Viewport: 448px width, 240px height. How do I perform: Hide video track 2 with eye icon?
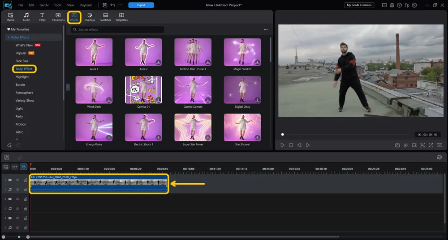point(17,199)
